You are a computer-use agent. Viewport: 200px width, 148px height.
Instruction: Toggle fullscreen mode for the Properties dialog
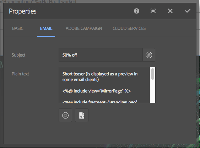pyautogui.click(x=153, y=11)
